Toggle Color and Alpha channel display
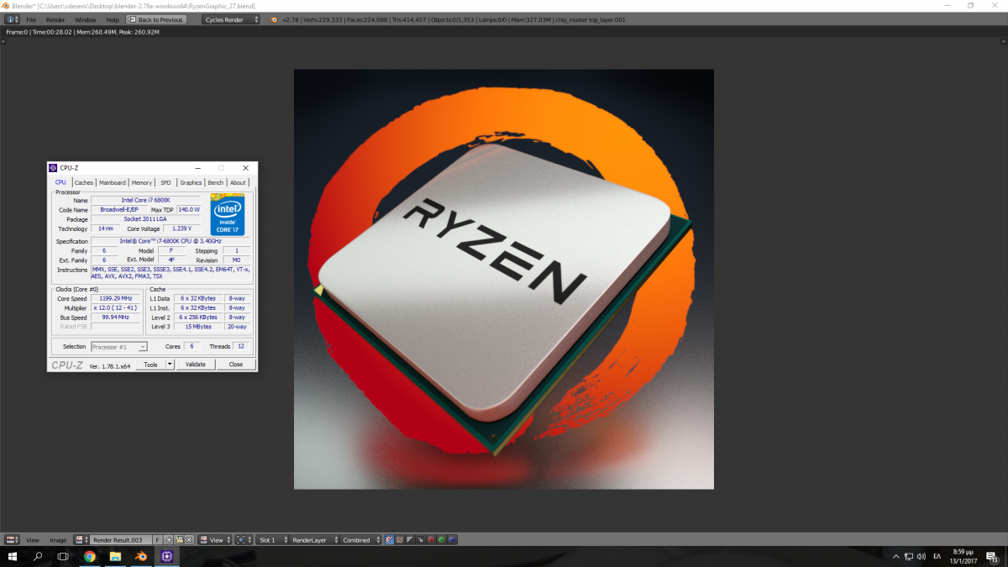The image size is (1008, 567). 390,540
